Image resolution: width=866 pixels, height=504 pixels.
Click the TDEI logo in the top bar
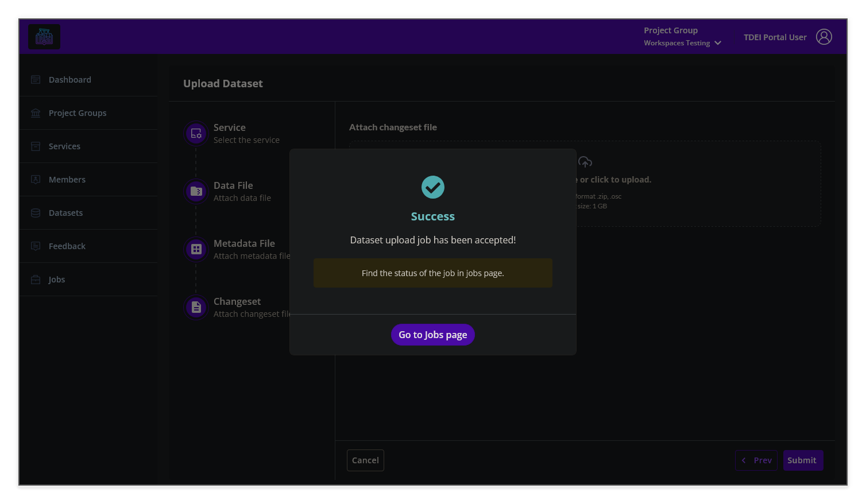[44, 36]
